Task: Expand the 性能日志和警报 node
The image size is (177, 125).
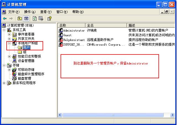Action: click(x=9, y=56)
